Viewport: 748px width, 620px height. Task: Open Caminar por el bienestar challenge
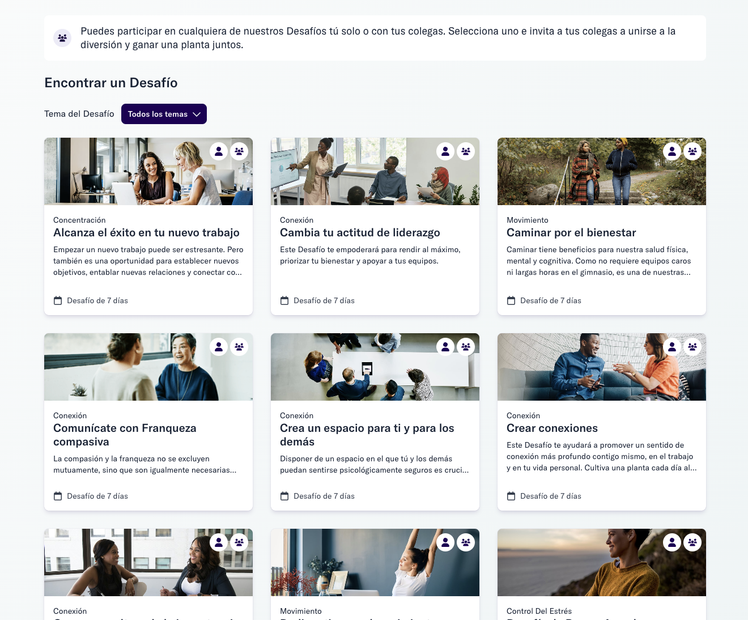click(571, 232)
